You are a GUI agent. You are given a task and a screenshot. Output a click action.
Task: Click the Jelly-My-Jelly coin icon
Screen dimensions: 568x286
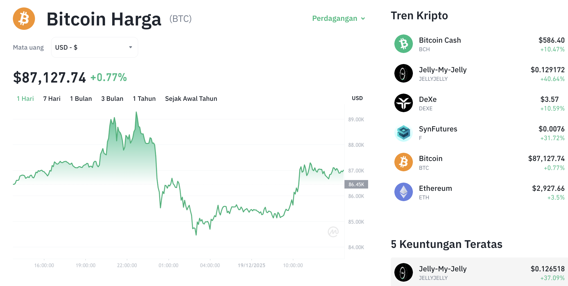[x=403, y=73]
